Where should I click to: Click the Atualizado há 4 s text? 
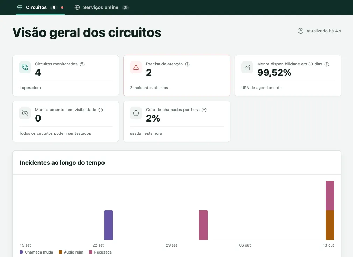click(324, 31)
